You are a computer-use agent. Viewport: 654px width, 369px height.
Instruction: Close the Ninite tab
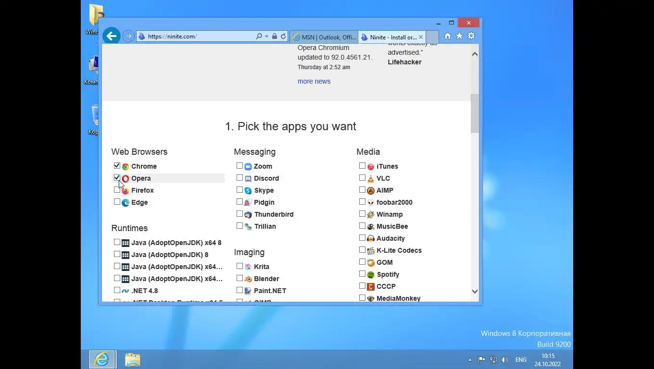pyautogui.click(x=421, y=37)
